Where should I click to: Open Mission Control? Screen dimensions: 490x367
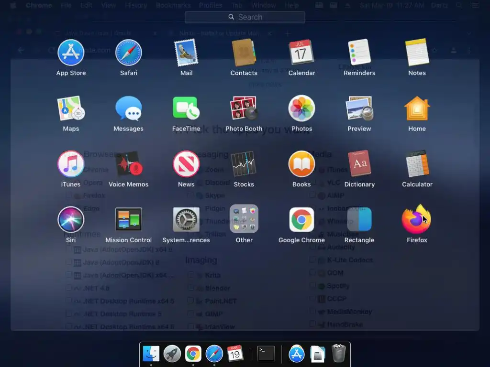(x=128, y=219)
